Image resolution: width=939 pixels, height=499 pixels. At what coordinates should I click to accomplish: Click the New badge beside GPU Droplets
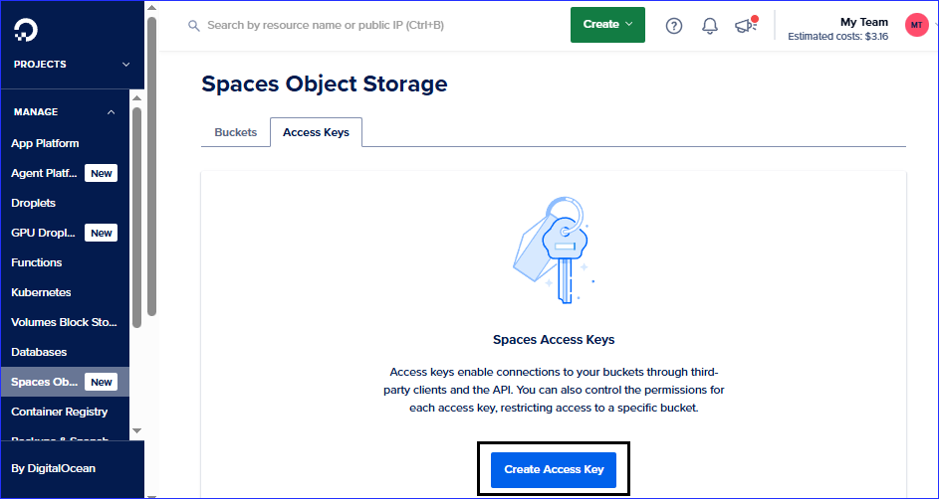coord(102,233)
